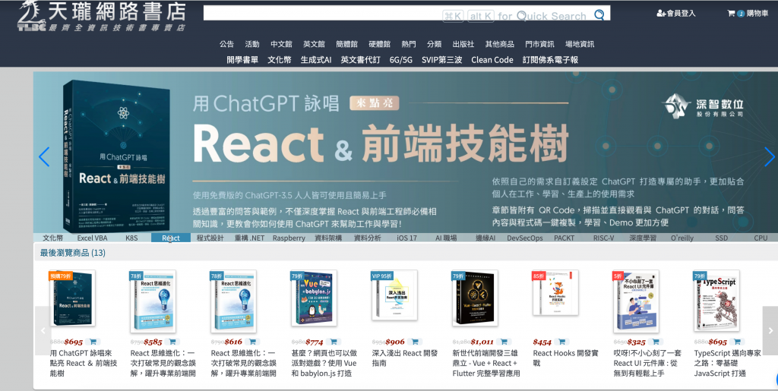Open the 活動 menu
This screenshot has height=391, width=778.
click(x=252, y=44)
